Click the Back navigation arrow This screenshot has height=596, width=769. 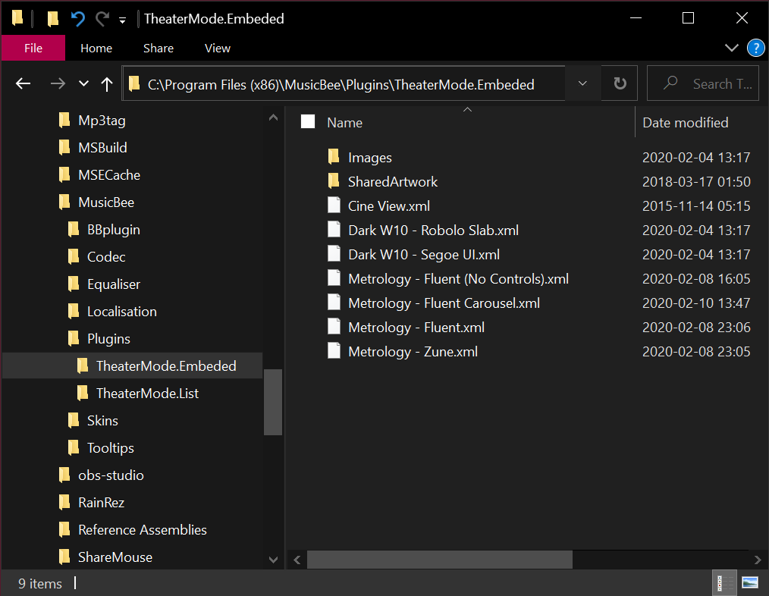24,84
